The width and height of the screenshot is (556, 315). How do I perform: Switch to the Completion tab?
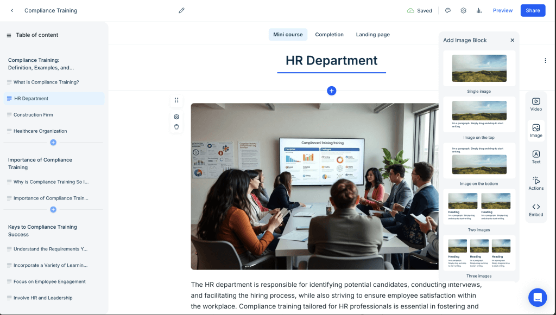329,35
